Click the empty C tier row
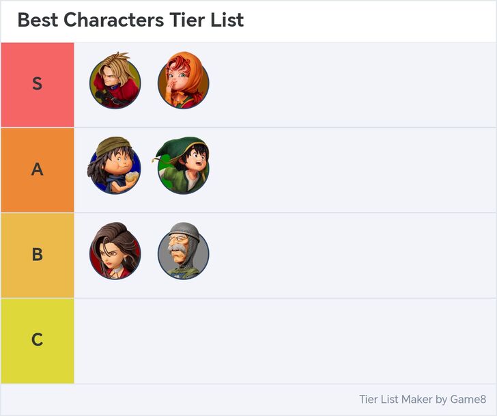 pos(285,340)
